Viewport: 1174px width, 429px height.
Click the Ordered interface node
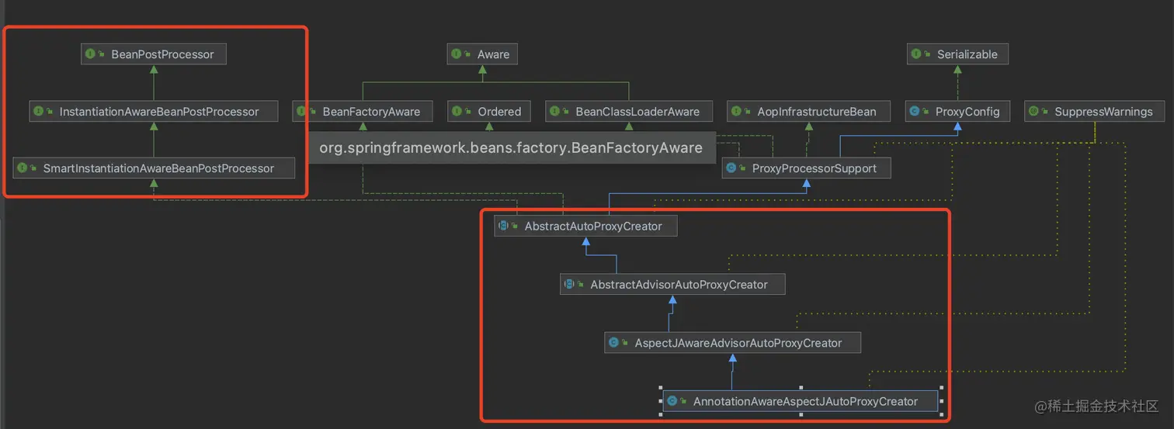489,112
